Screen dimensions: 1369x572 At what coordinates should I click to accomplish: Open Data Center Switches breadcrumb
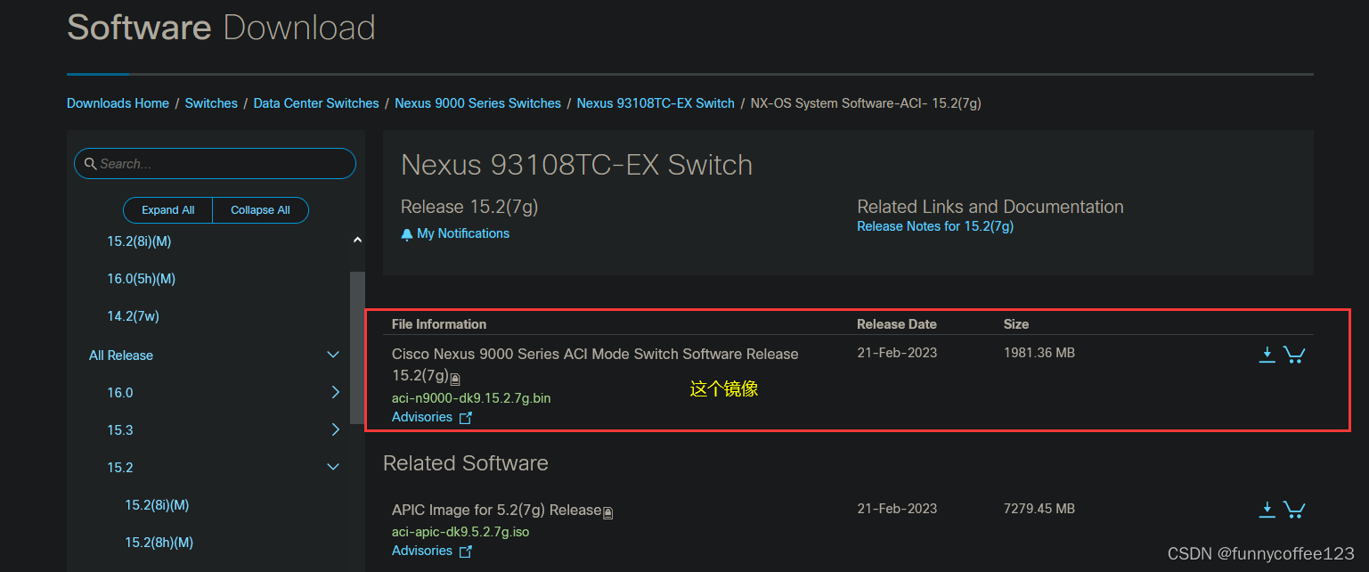[x=316, y=103]
